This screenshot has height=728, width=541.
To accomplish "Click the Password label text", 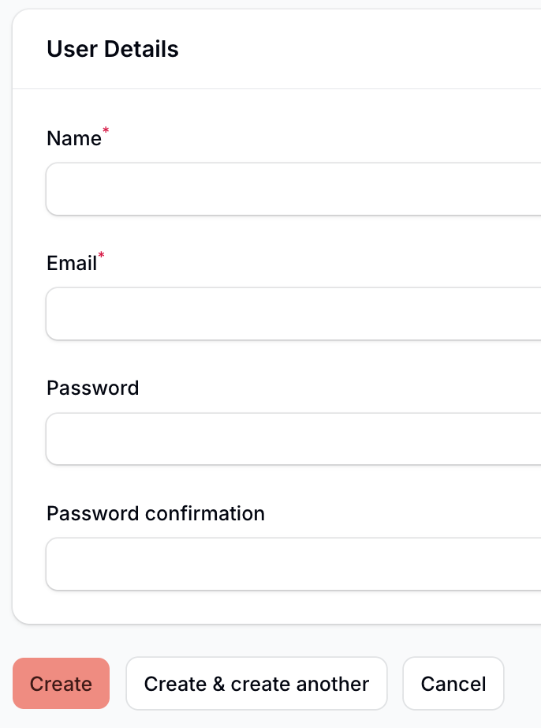I will (x=92, y=388).
